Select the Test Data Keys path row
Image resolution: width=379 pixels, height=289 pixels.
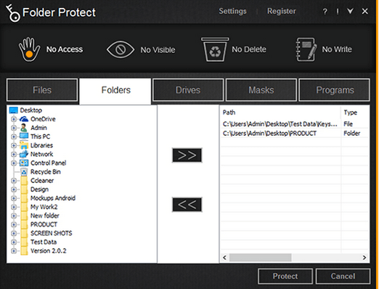point(295,124)
